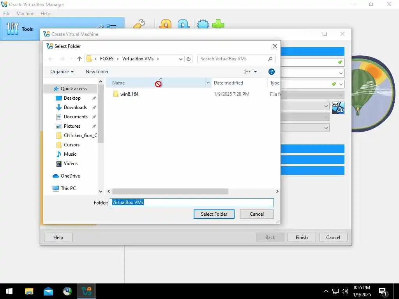
Task: Close the Select Folder dialog
Action: tap(275, 46)
